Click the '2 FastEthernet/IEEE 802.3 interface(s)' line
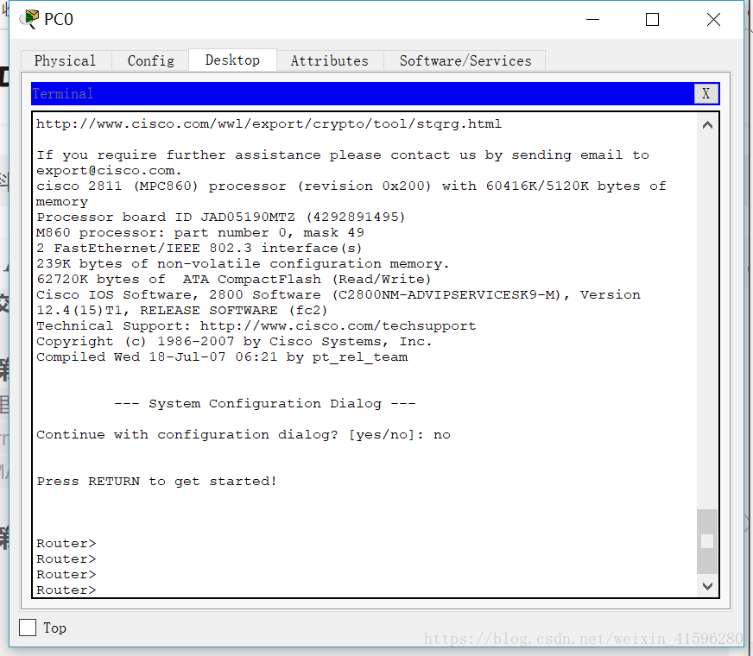The height and width of the screenshot is (656, 753). click(x=199, y=249)
